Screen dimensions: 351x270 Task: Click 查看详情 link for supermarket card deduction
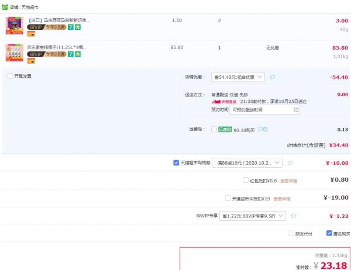tap(282, 199)
